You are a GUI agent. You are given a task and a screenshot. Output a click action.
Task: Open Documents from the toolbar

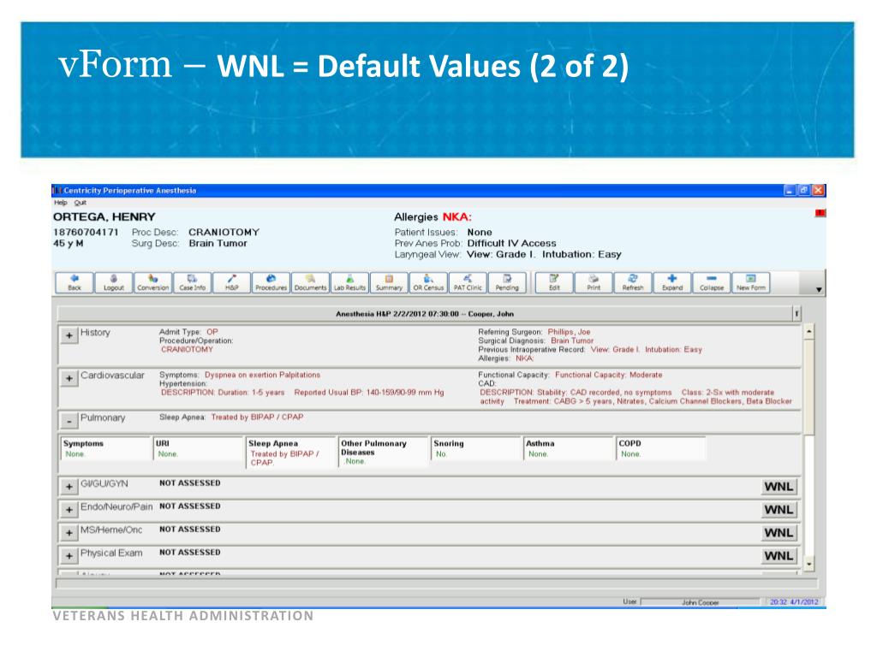(310, 282)
